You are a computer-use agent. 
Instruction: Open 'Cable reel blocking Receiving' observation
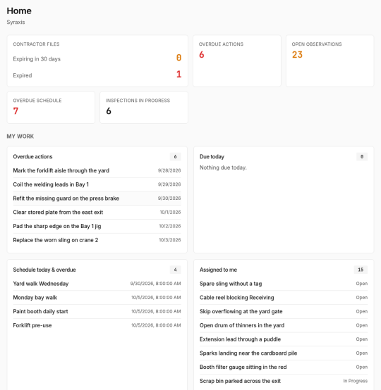(284, 298)
